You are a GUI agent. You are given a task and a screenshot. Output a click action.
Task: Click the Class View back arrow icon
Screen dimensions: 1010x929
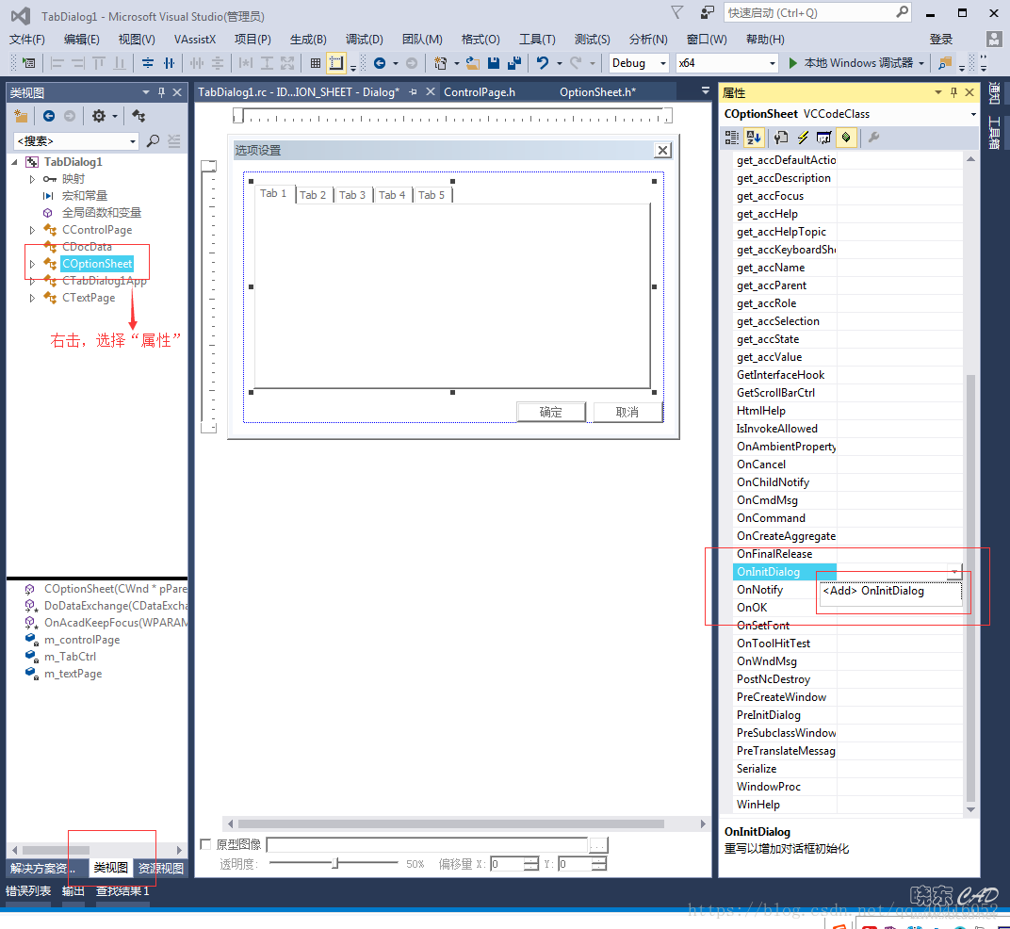(49, 116)
